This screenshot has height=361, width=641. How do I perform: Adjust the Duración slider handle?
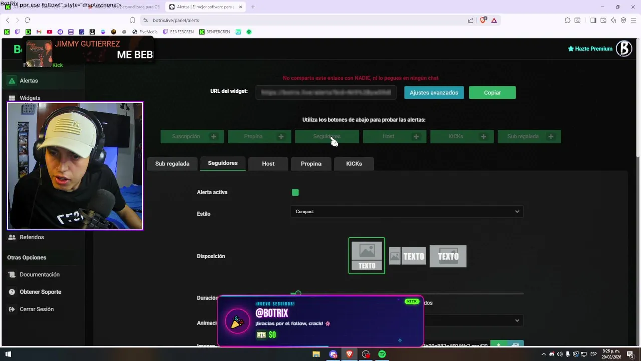coord(298,293)
